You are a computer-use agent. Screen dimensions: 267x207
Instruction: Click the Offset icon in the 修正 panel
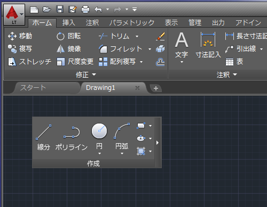(160, 62)
